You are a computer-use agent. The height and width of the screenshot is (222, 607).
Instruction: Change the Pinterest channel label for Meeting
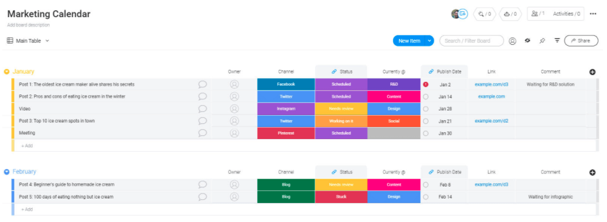tap(286, 133)
